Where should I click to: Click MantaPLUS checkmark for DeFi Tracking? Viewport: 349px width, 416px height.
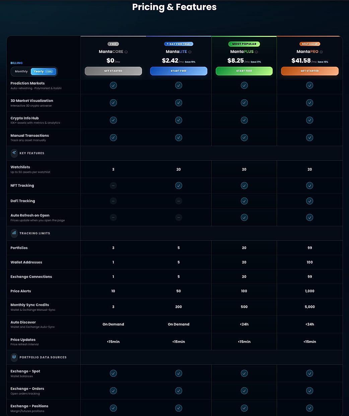click(x=244, y=201)
